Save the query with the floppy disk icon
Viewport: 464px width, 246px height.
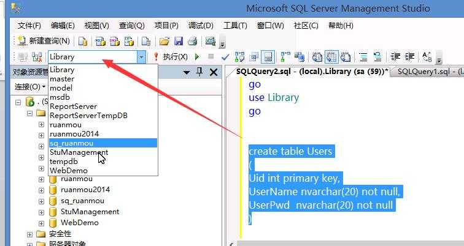(179, 41)
